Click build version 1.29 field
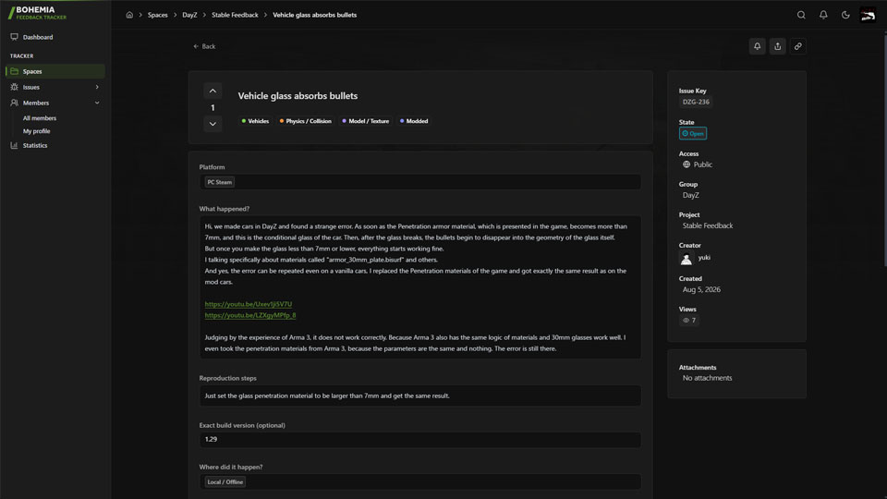 (420, 440)
